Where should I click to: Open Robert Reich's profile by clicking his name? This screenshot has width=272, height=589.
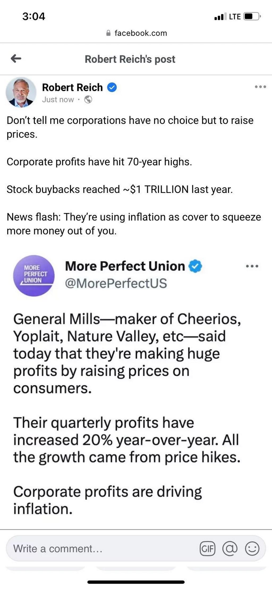(72, 87)
